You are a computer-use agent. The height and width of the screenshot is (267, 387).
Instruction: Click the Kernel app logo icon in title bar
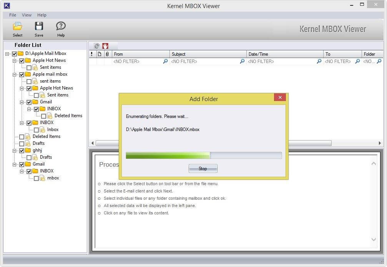(7, 5)
